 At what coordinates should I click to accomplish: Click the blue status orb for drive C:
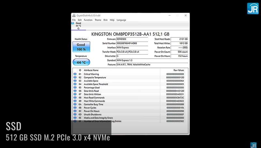tap(73, 24)
